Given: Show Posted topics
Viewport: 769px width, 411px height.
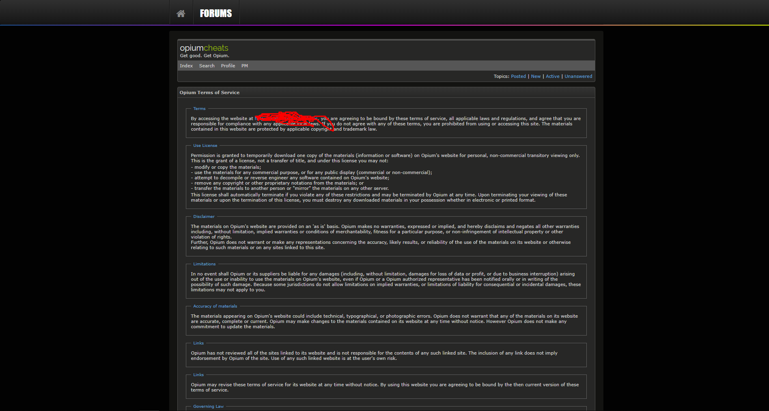Looking at the screenshot, I should coord(518,76).
